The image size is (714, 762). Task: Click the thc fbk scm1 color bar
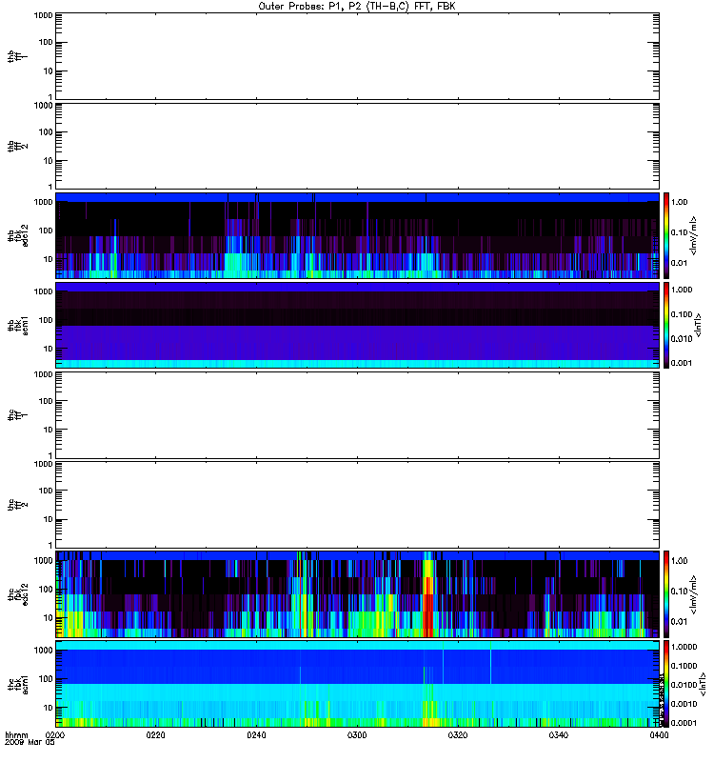point(666,684)
